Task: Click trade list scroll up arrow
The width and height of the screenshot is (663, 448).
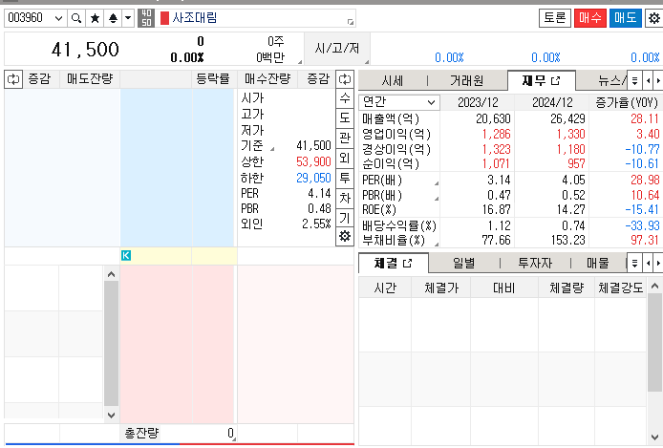Action: tap(654, 287)
